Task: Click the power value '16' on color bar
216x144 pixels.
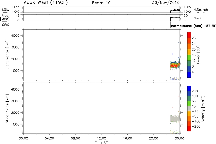Action: click(194, 55)
